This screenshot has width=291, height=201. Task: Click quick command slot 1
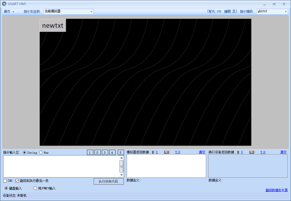(90, 152)
